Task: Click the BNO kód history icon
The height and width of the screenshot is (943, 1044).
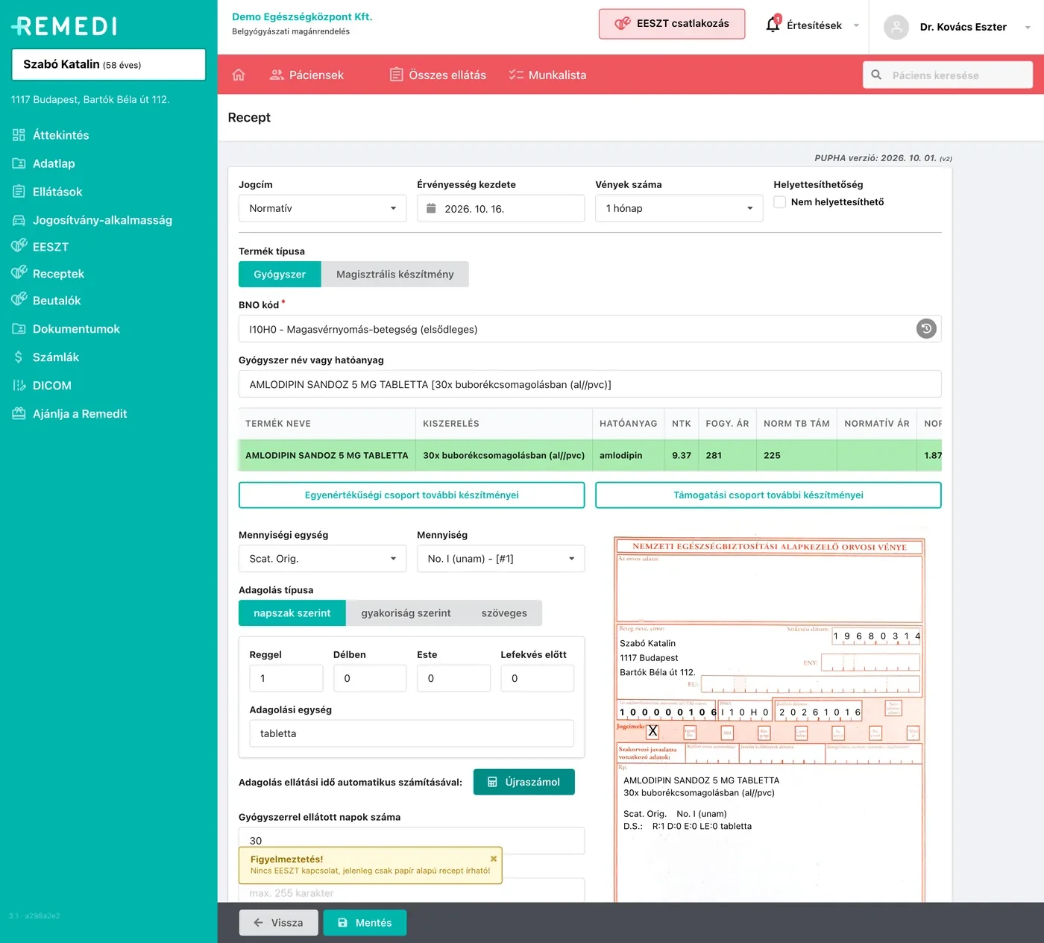Action: [926, 328]
